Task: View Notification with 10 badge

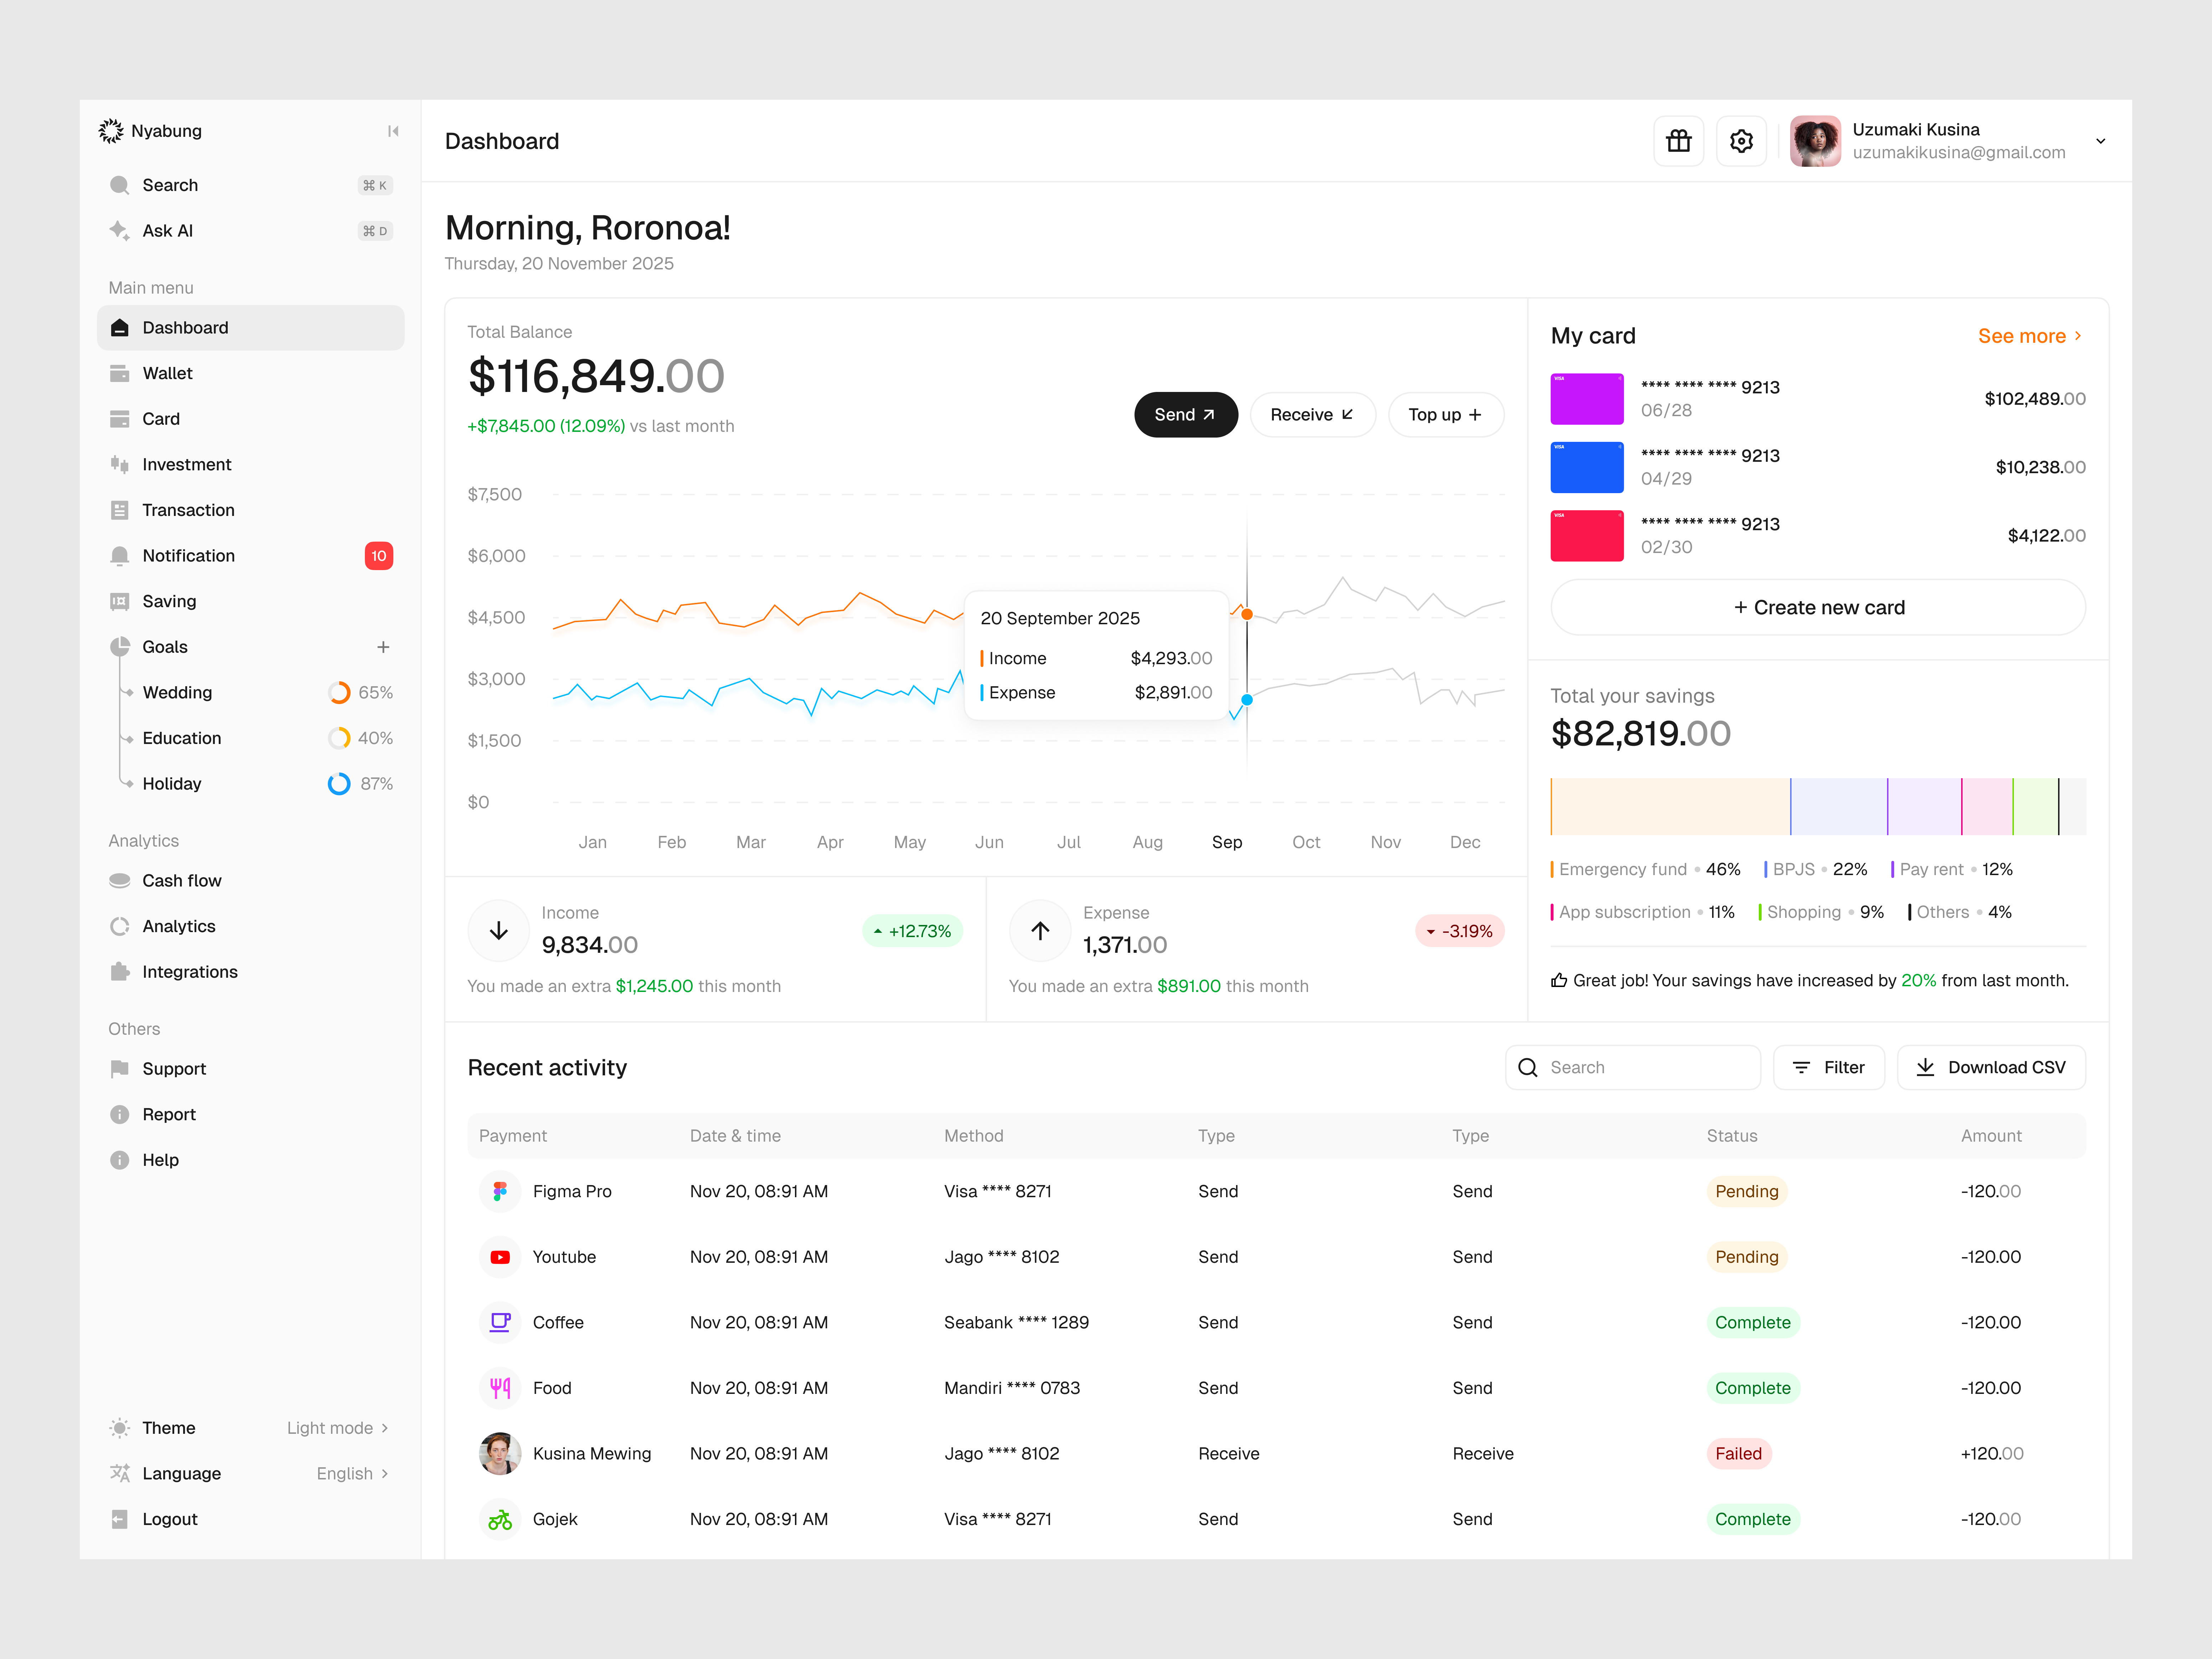Action: pos(188,555)
